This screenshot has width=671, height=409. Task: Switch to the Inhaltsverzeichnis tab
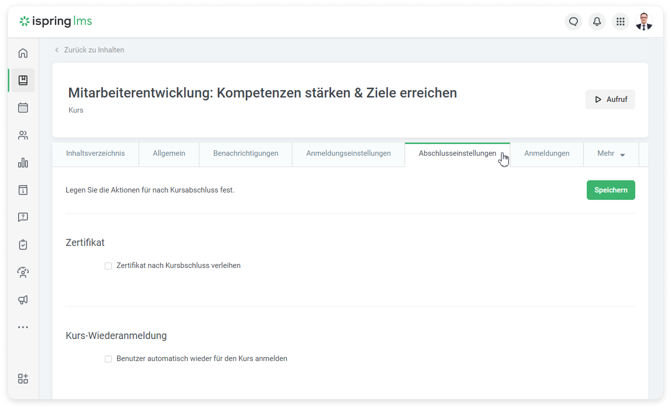coord(96,154)
